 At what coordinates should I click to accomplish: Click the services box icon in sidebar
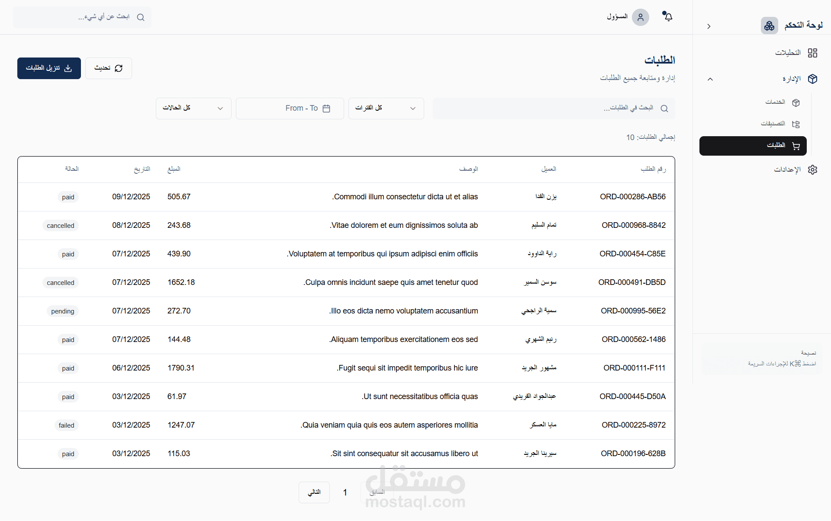(796, 102)
